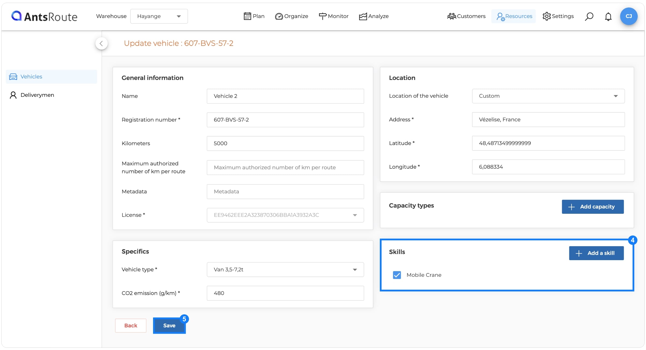Open the notifications bell
The width and height of the screenshot is (646, 350).
[x=608, y=16]
